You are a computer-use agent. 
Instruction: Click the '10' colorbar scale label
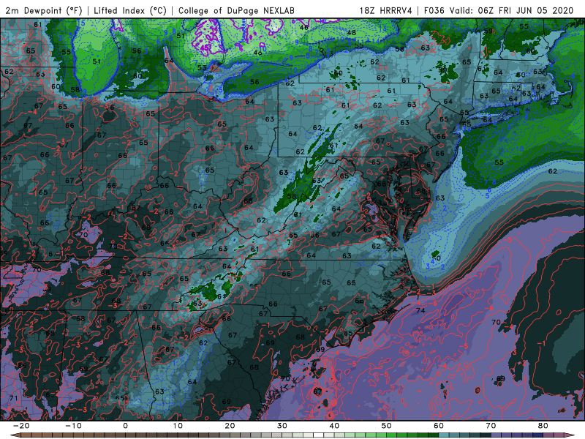pos(178,426)
